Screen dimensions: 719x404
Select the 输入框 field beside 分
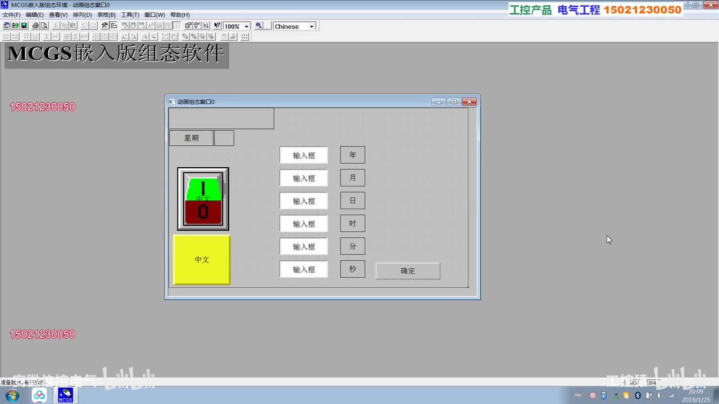[x=304, y=247]
